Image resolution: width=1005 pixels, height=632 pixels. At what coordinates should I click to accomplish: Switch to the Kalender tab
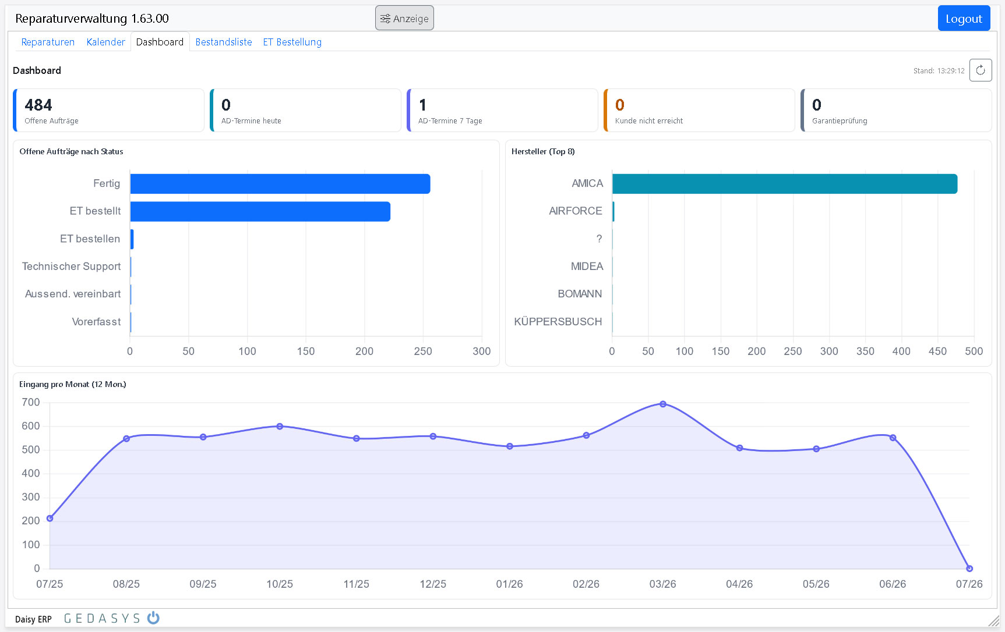pyautogui.click(x=105, y=42)
